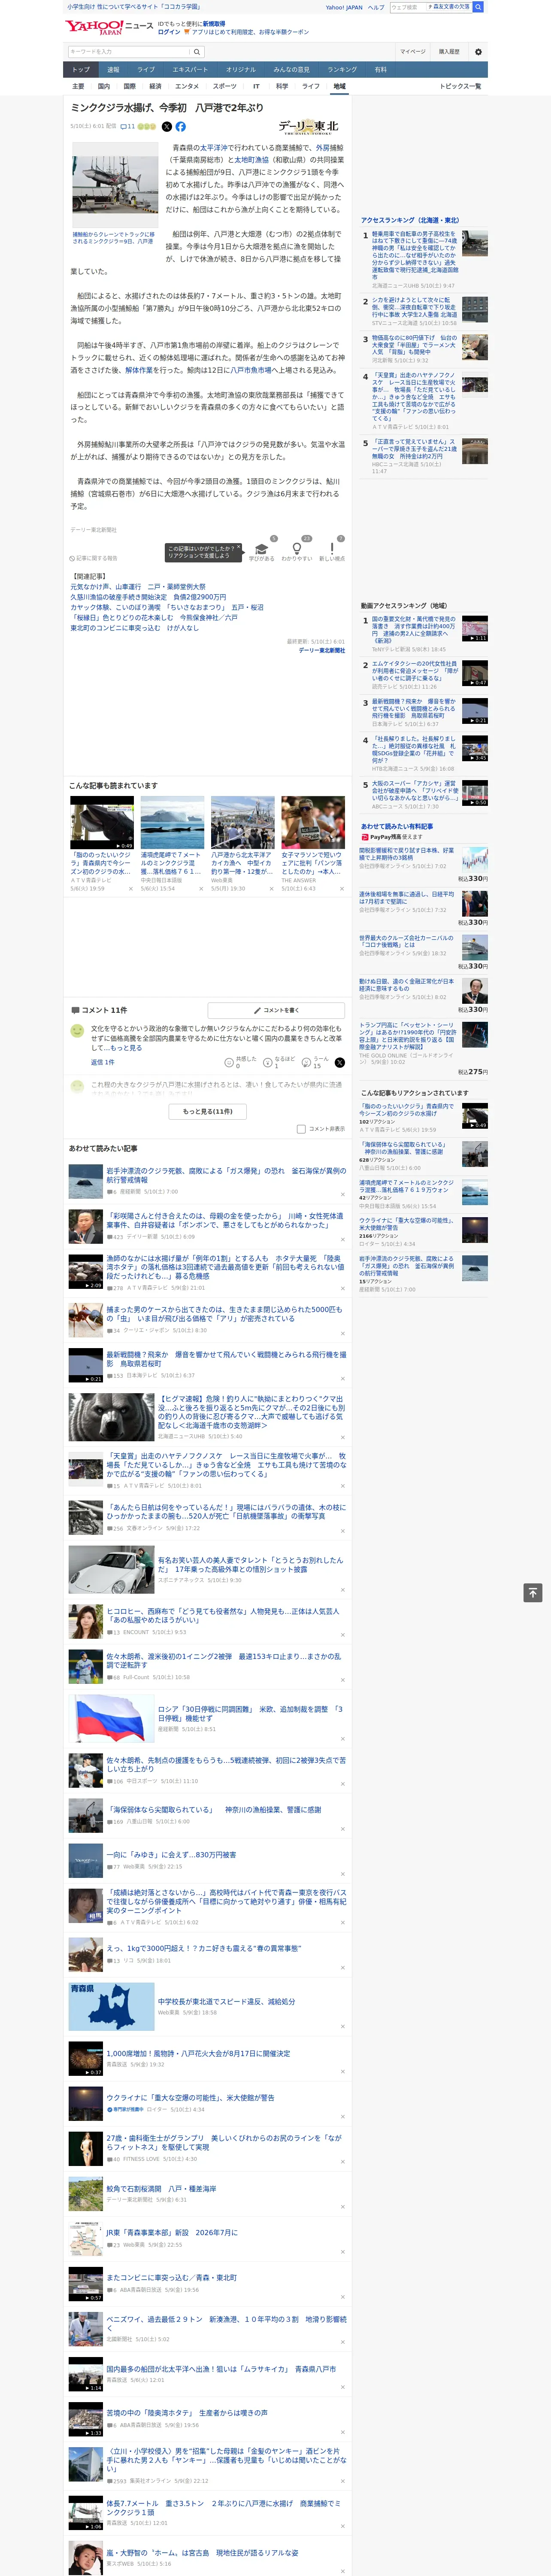Open settings with the gear icon
The height and width of the screenshot is (2576, 551).
tap(478, 52)
